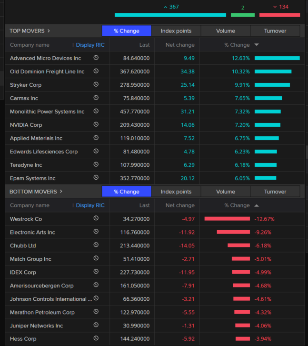308x346 pixels.
Task: Click clock icon beside Advanced Micro Devices Inc
Action: pyautogui.click(x=96, y=58)
